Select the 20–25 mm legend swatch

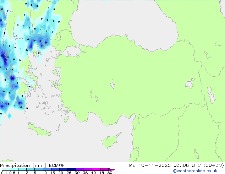(x=63, y=169)
